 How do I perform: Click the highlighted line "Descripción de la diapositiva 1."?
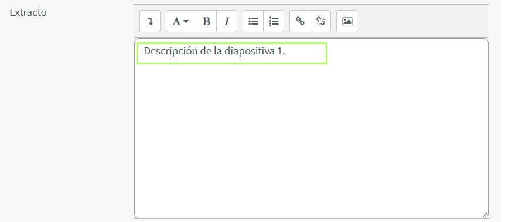[232, 53]
